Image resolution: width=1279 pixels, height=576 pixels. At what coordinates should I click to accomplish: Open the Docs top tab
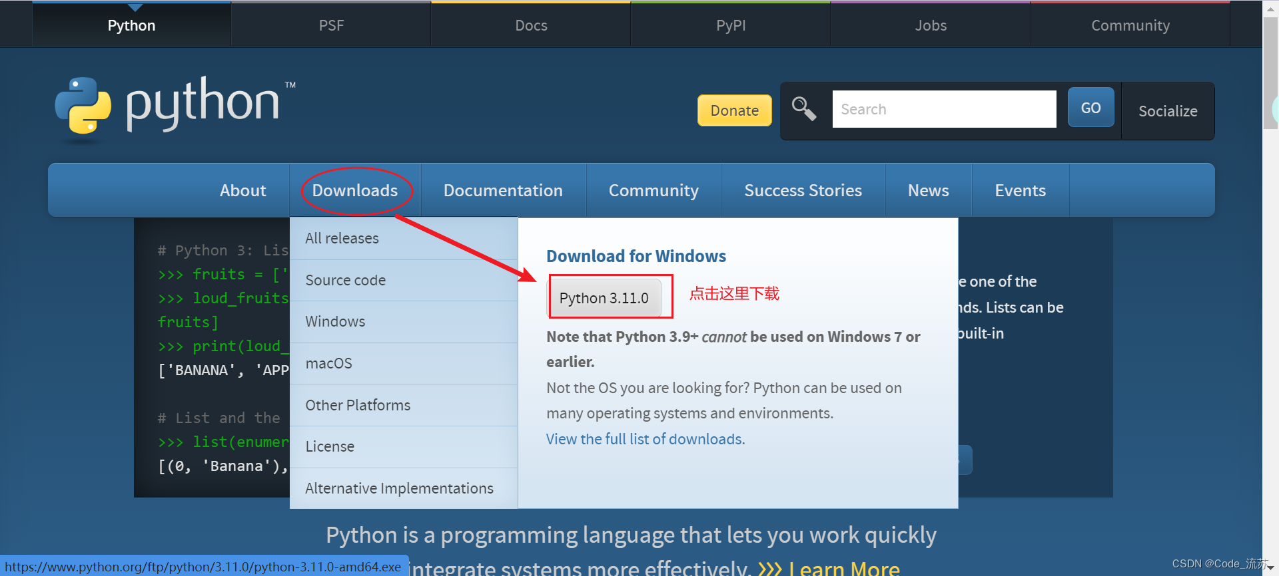(531, 25)
